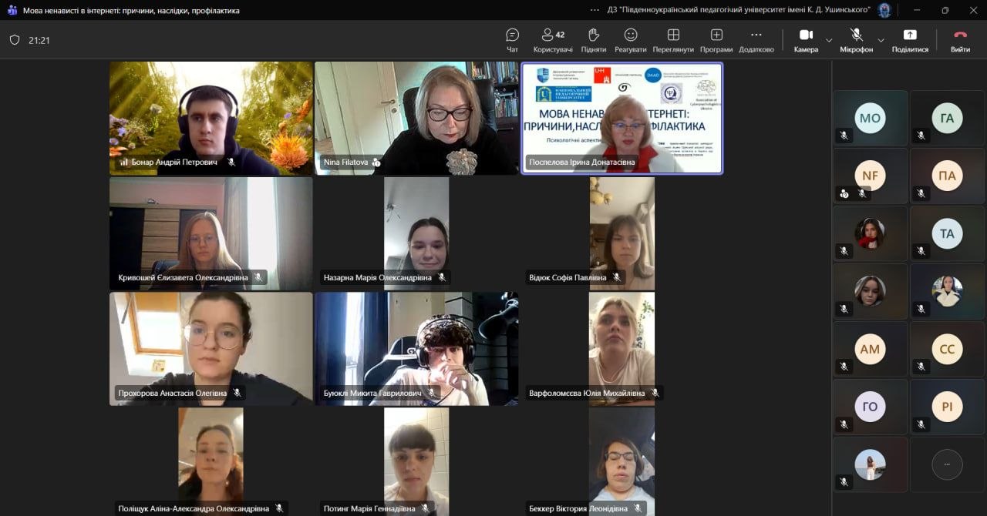The height and width of the screenshot is (516, 987).
Task: Open the title bar three-dots menu
Action: 595,10
